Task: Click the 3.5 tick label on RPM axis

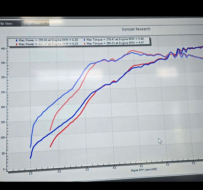Action: click(87, 169)
